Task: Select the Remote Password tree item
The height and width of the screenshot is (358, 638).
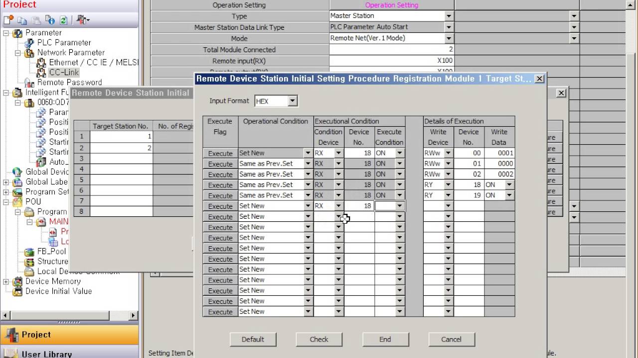Action: (x=70, y=83)
